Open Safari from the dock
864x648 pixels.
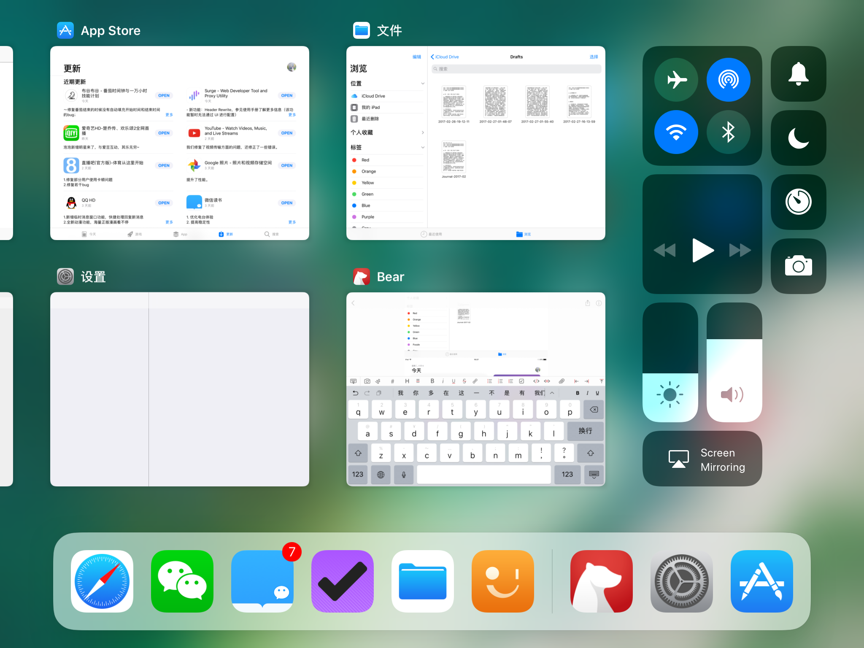(102, 581)
